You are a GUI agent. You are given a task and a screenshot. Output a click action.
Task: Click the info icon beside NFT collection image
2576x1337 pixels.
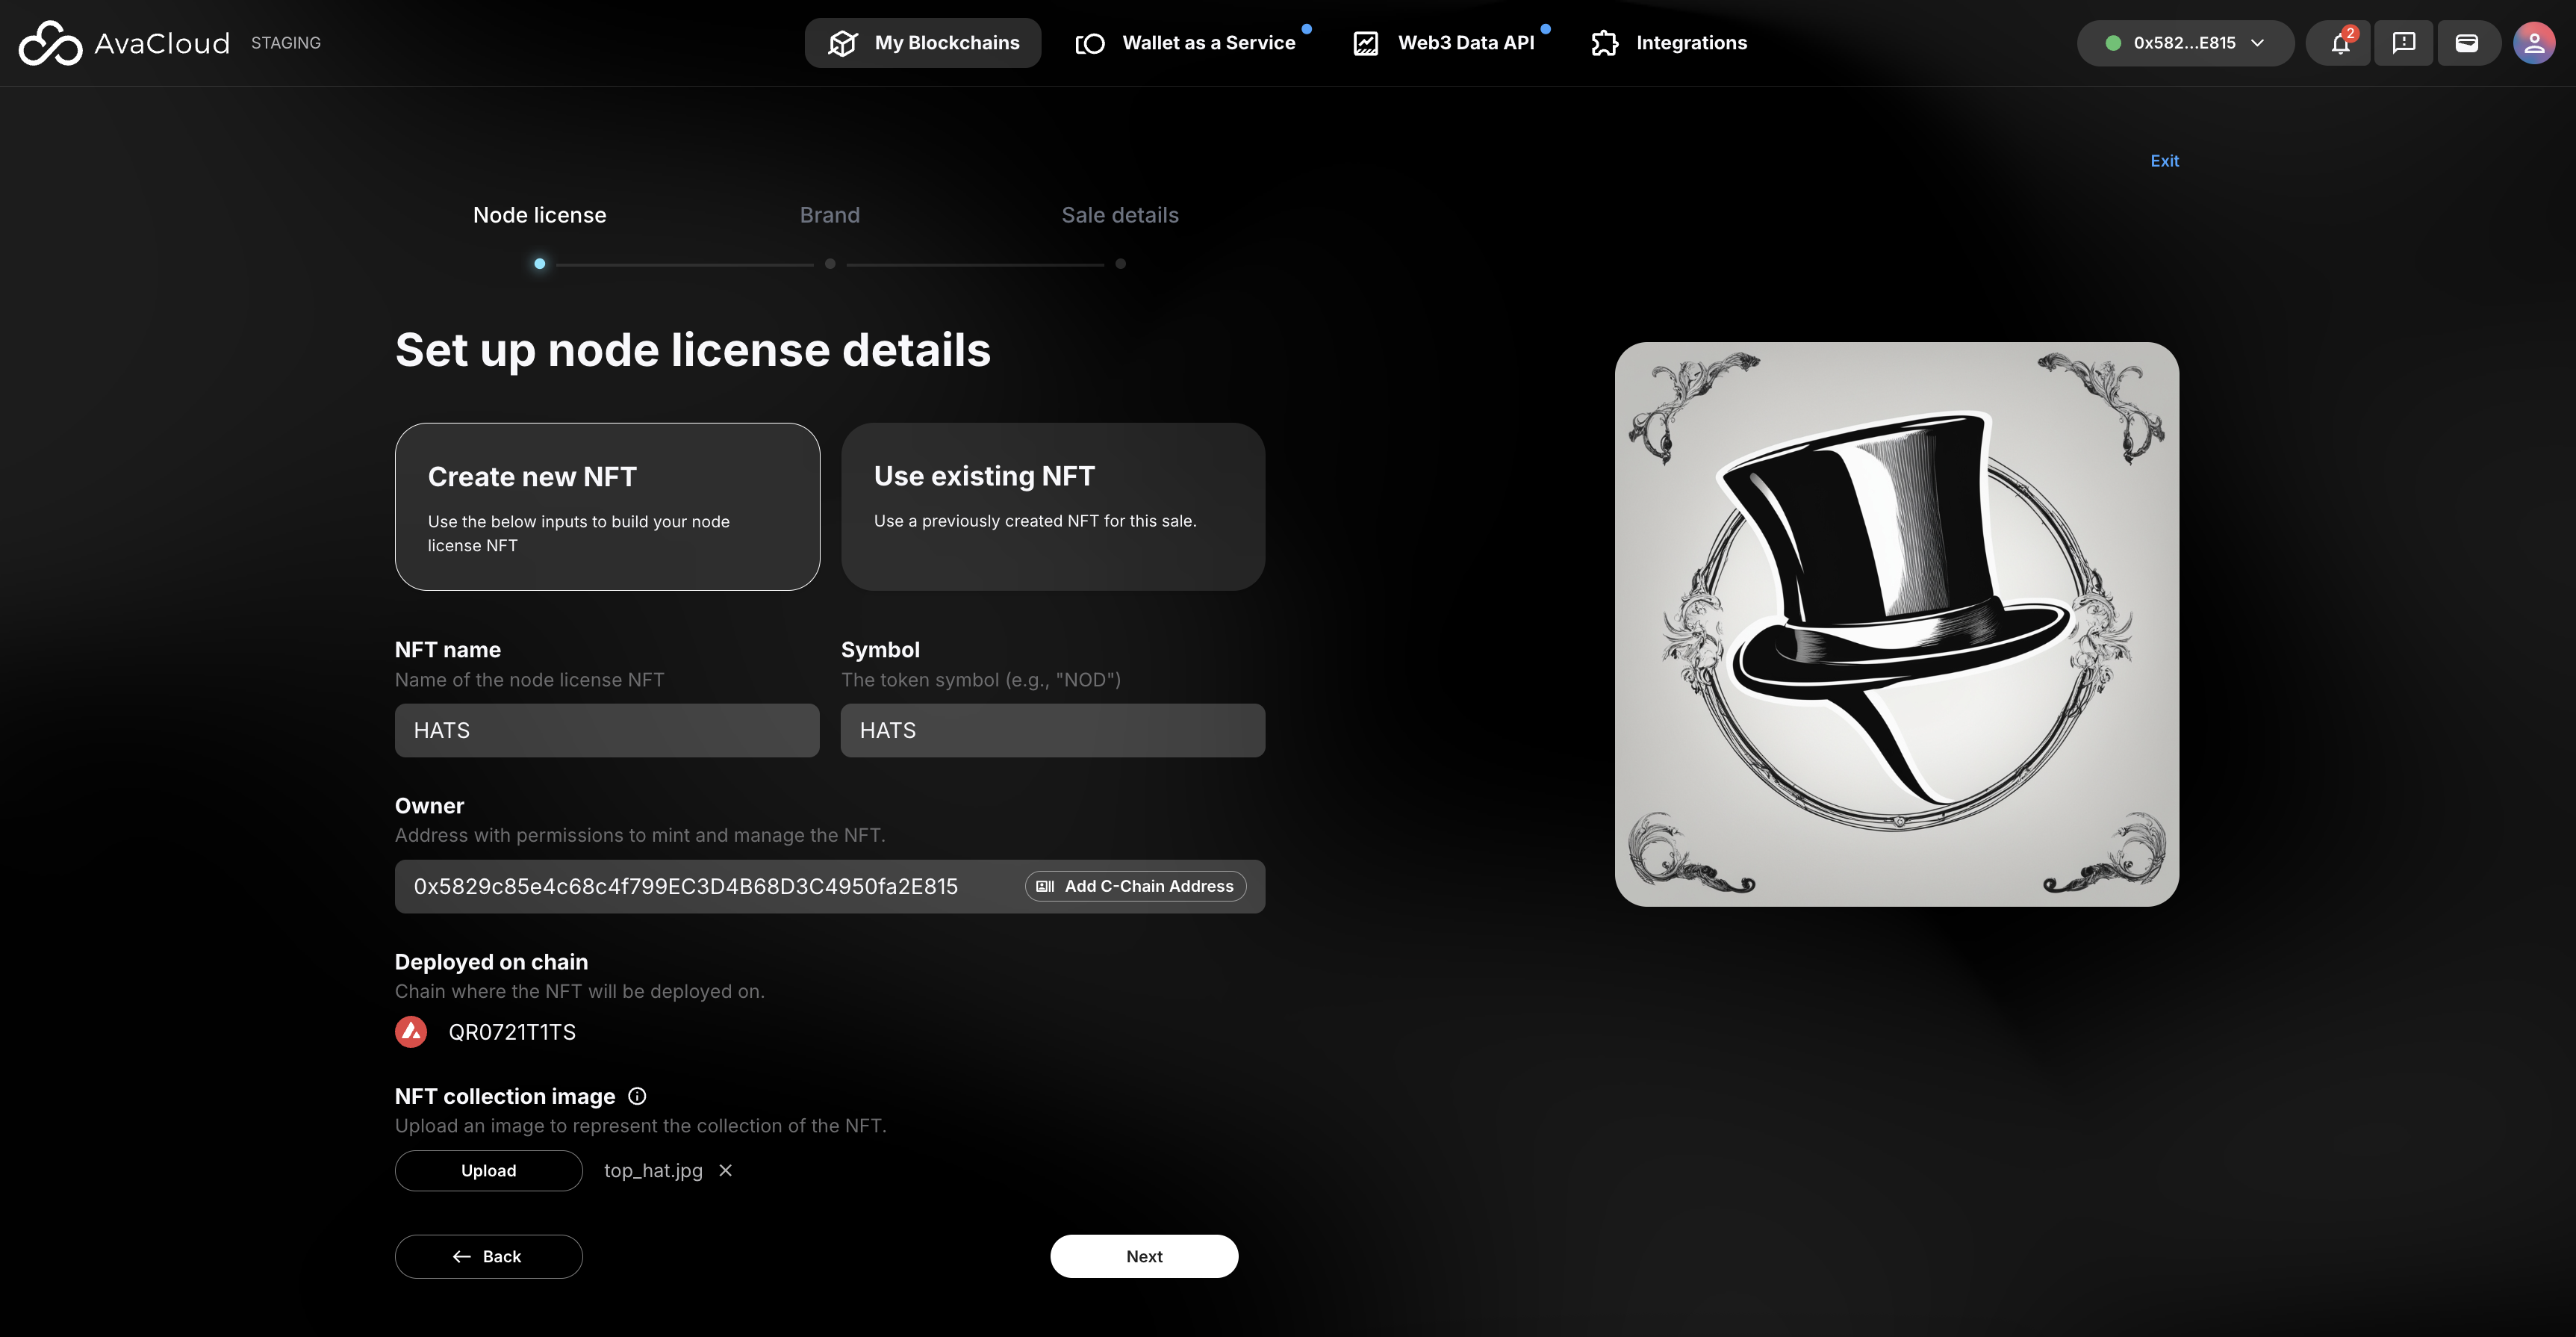[637, 1096]
